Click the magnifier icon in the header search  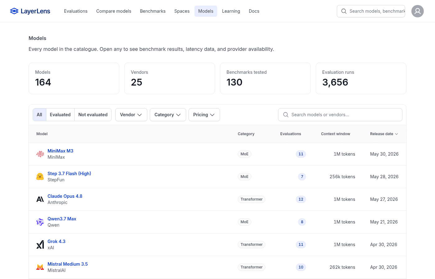344,11
